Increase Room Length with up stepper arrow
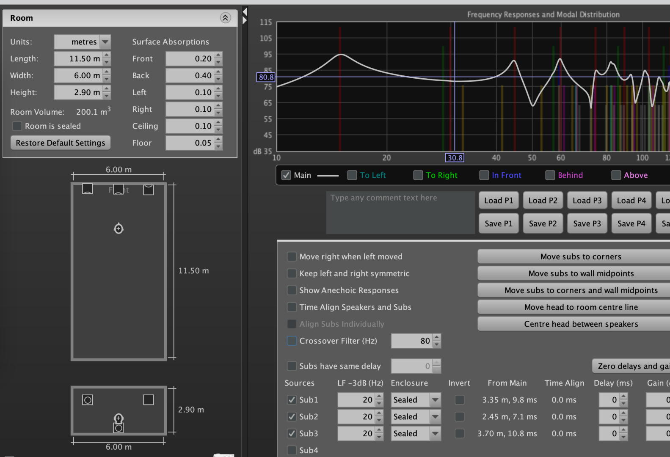Image resolution: width=670 pixels, height=457 pixels. [107, 55]
